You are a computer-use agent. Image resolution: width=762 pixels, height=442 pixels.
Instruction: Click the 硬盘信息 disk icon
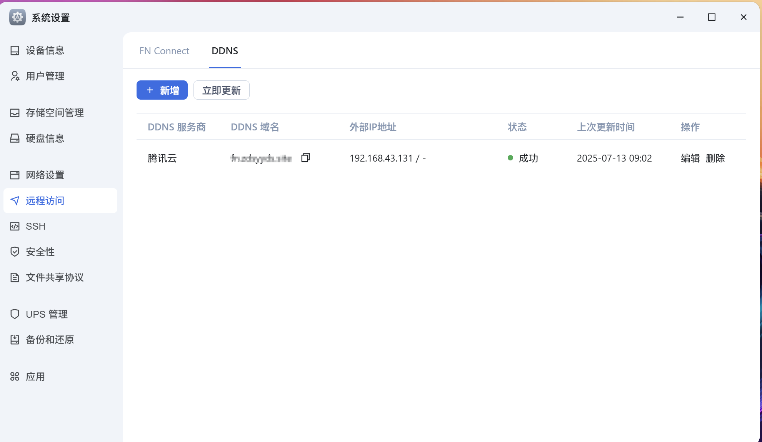15,138
